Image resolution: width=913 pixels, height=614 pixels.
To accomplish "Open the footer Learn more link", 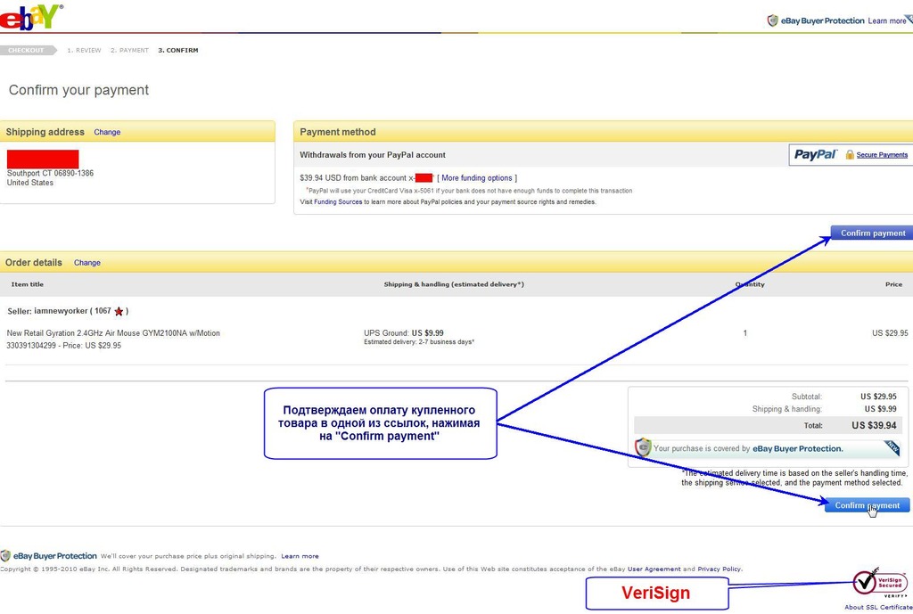I will click(300, 556).
